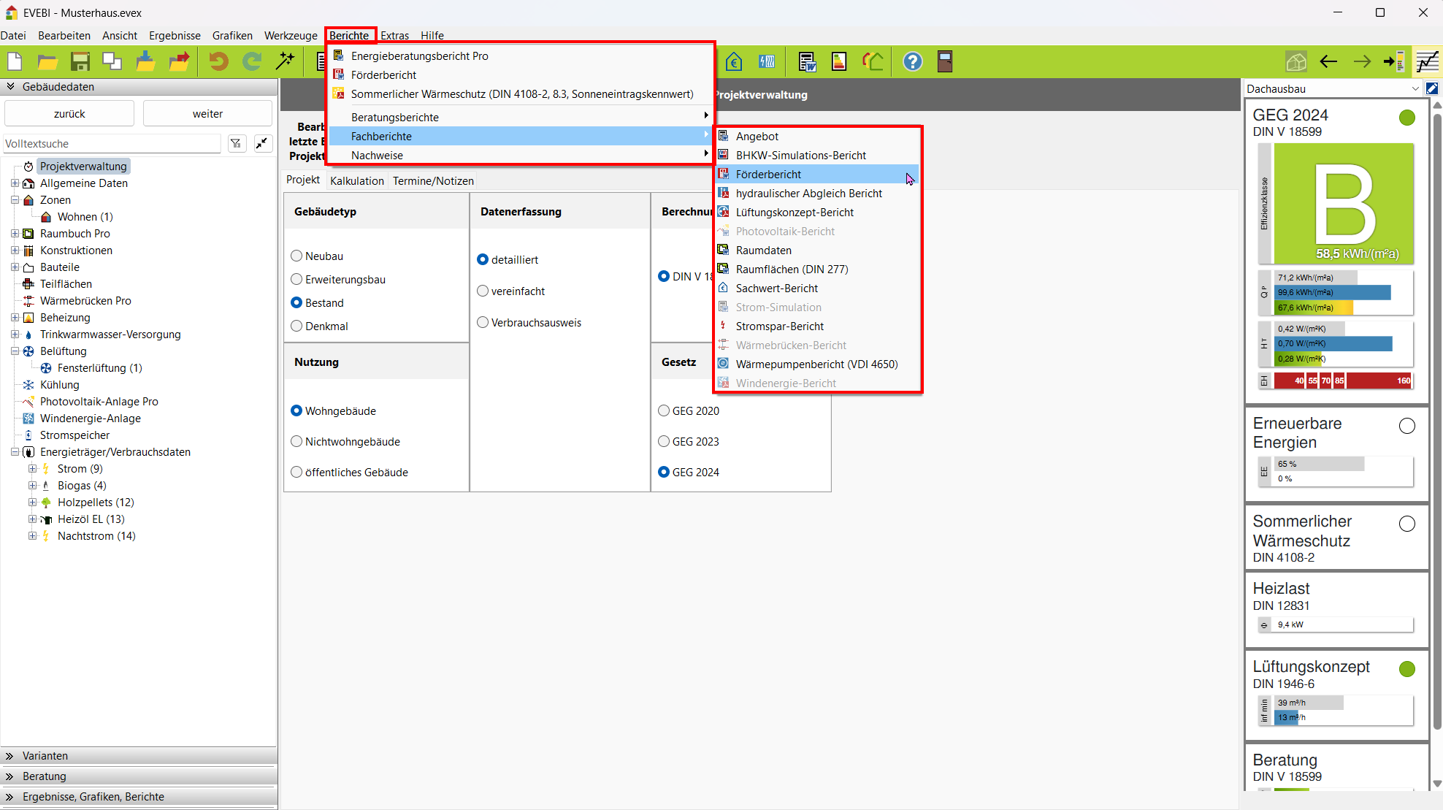Select the Neubau radio button
This screenshot has height=810, width=1443.
[296, 256]
